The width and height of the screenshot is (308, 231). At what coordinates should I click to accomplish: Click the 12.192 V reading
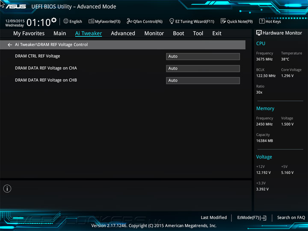click(263, 173)
